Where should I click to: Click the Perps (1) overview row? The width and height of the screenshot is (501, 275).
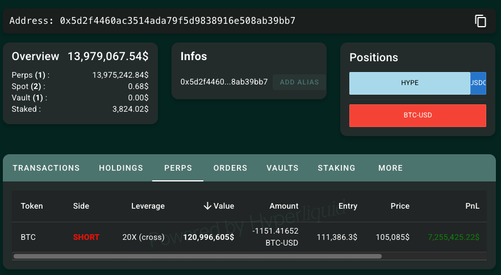(x=80, y=75)
